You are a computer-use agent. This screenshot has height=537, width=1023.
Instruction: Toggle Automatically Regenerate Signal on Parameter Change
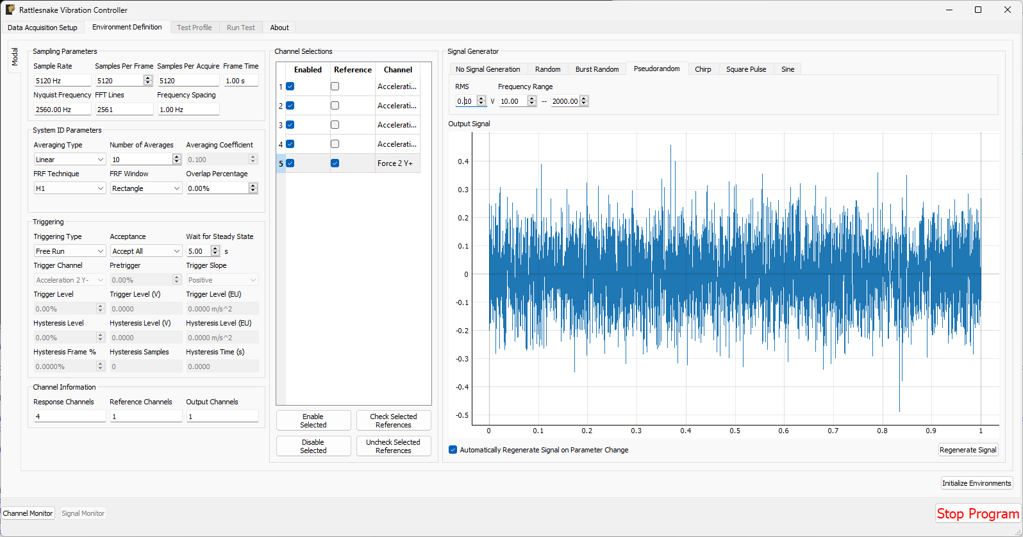[x=453, y=450]
